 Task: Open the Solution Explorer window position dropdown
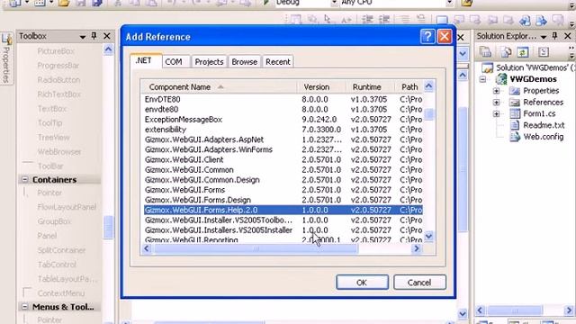point(544,37)
